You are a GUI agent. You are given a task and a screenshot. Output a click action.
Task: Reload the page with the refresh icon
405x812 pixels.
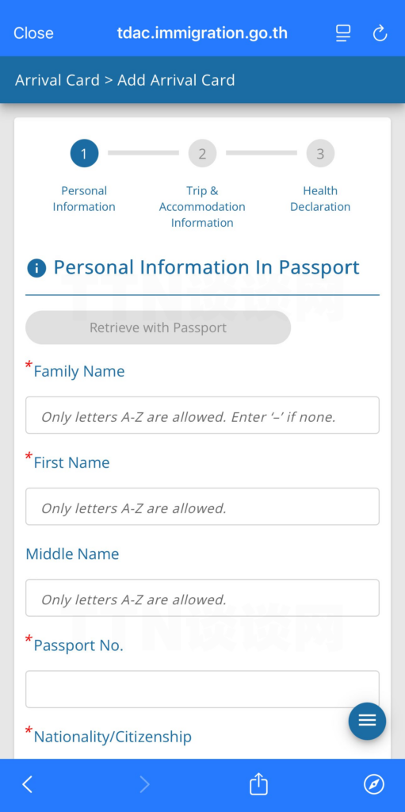[x=380, y=33]
